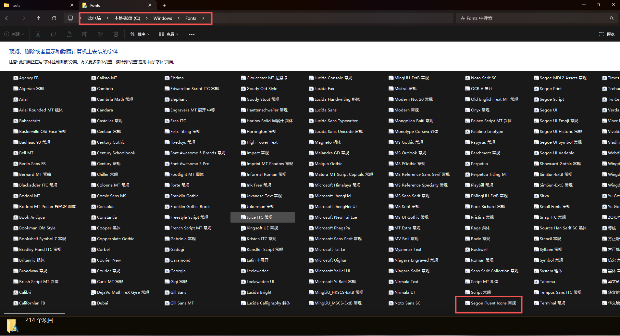The width and height of the screenshot is (620, 336).
Task: Select the Consolas font item
Action: [x=103, y=206]
